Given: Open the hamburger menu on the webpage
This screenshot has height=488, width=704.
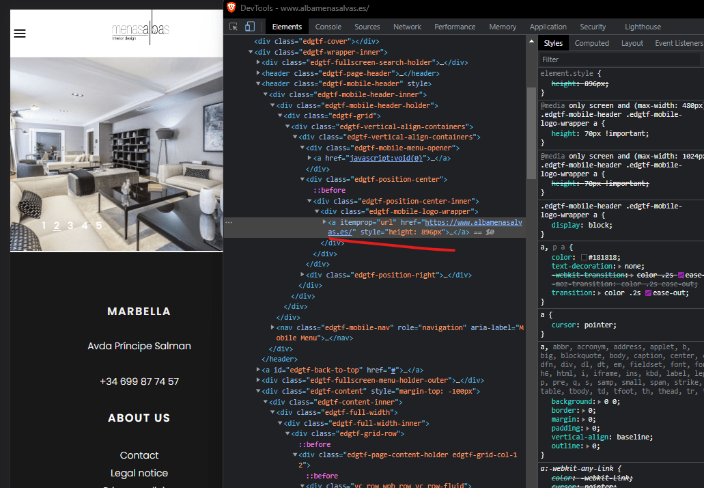Looking at the screenshot, I should 20,33.
